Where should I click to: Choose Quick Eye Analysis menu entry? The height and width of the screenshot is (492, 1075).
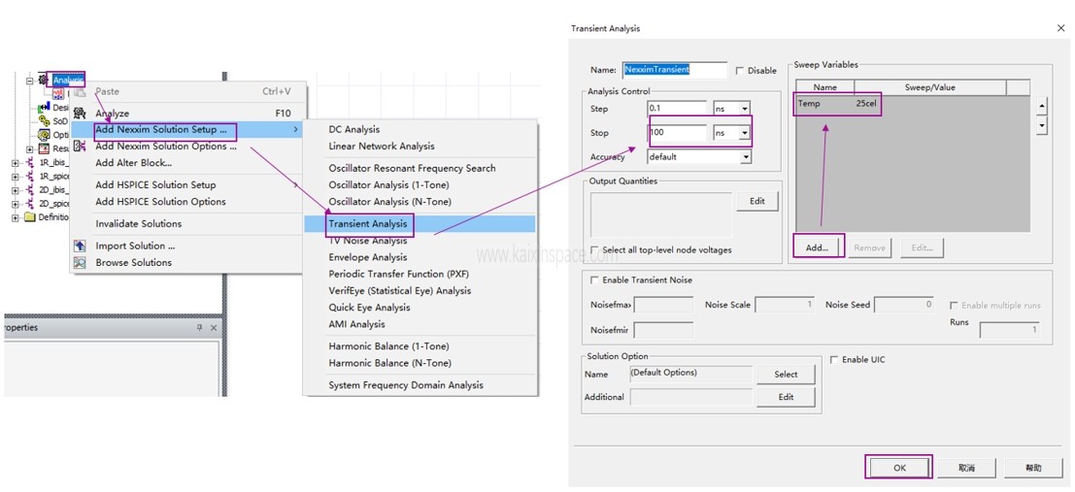click(369, 308)
